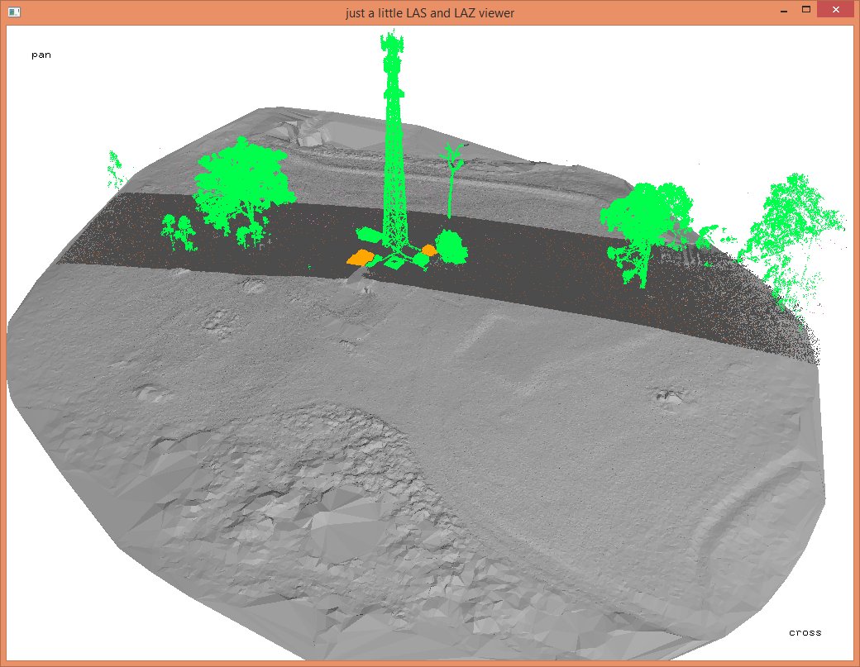Click the viewer's system icon in title bar
860x667 pixels.
pos(13,12)
